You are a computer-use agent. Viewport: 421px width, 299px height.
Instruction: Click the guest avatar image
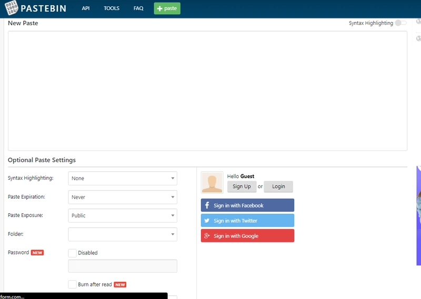coord(212,182)
